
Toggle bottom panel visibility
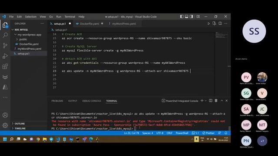click(186, 16)
